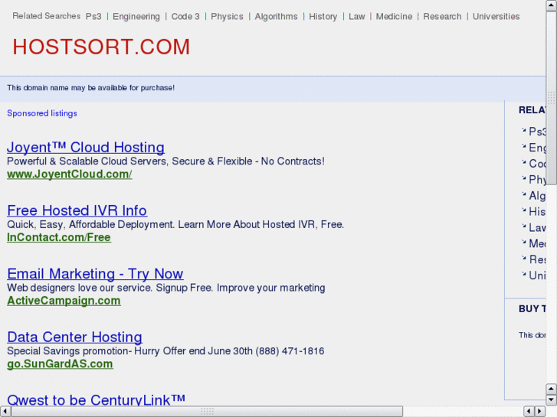The width and height of the screenshot is (557, 417).
Task: Visit the Law related search at top
Action: [x=357, y=16]
